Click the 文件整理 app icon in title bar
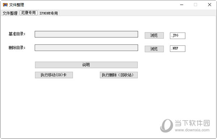Viewport: 217px width, 139px height. point(5,5)
